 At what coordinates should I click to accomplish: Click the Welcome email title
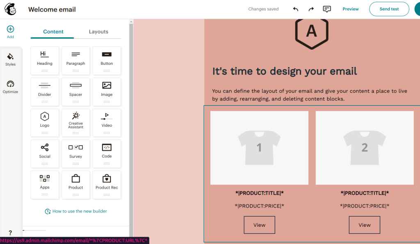coord(52,9)
